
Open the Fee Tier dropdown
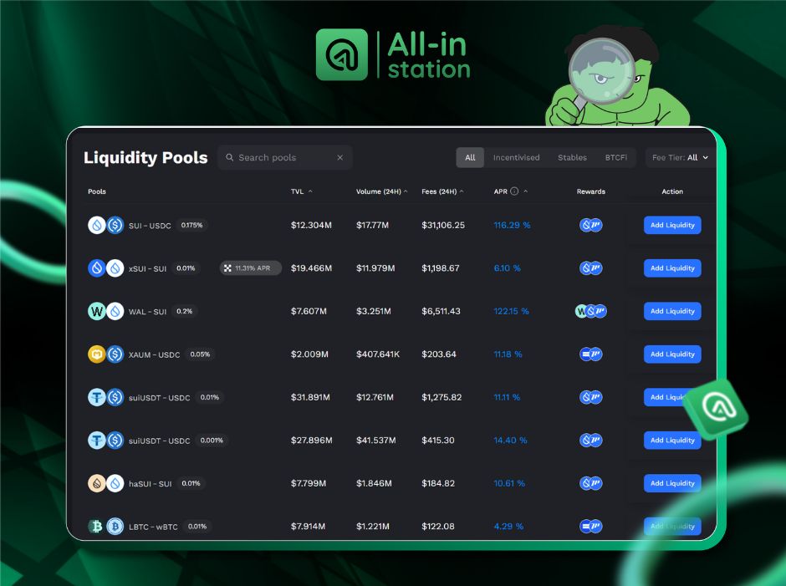[x=681, y=157]
